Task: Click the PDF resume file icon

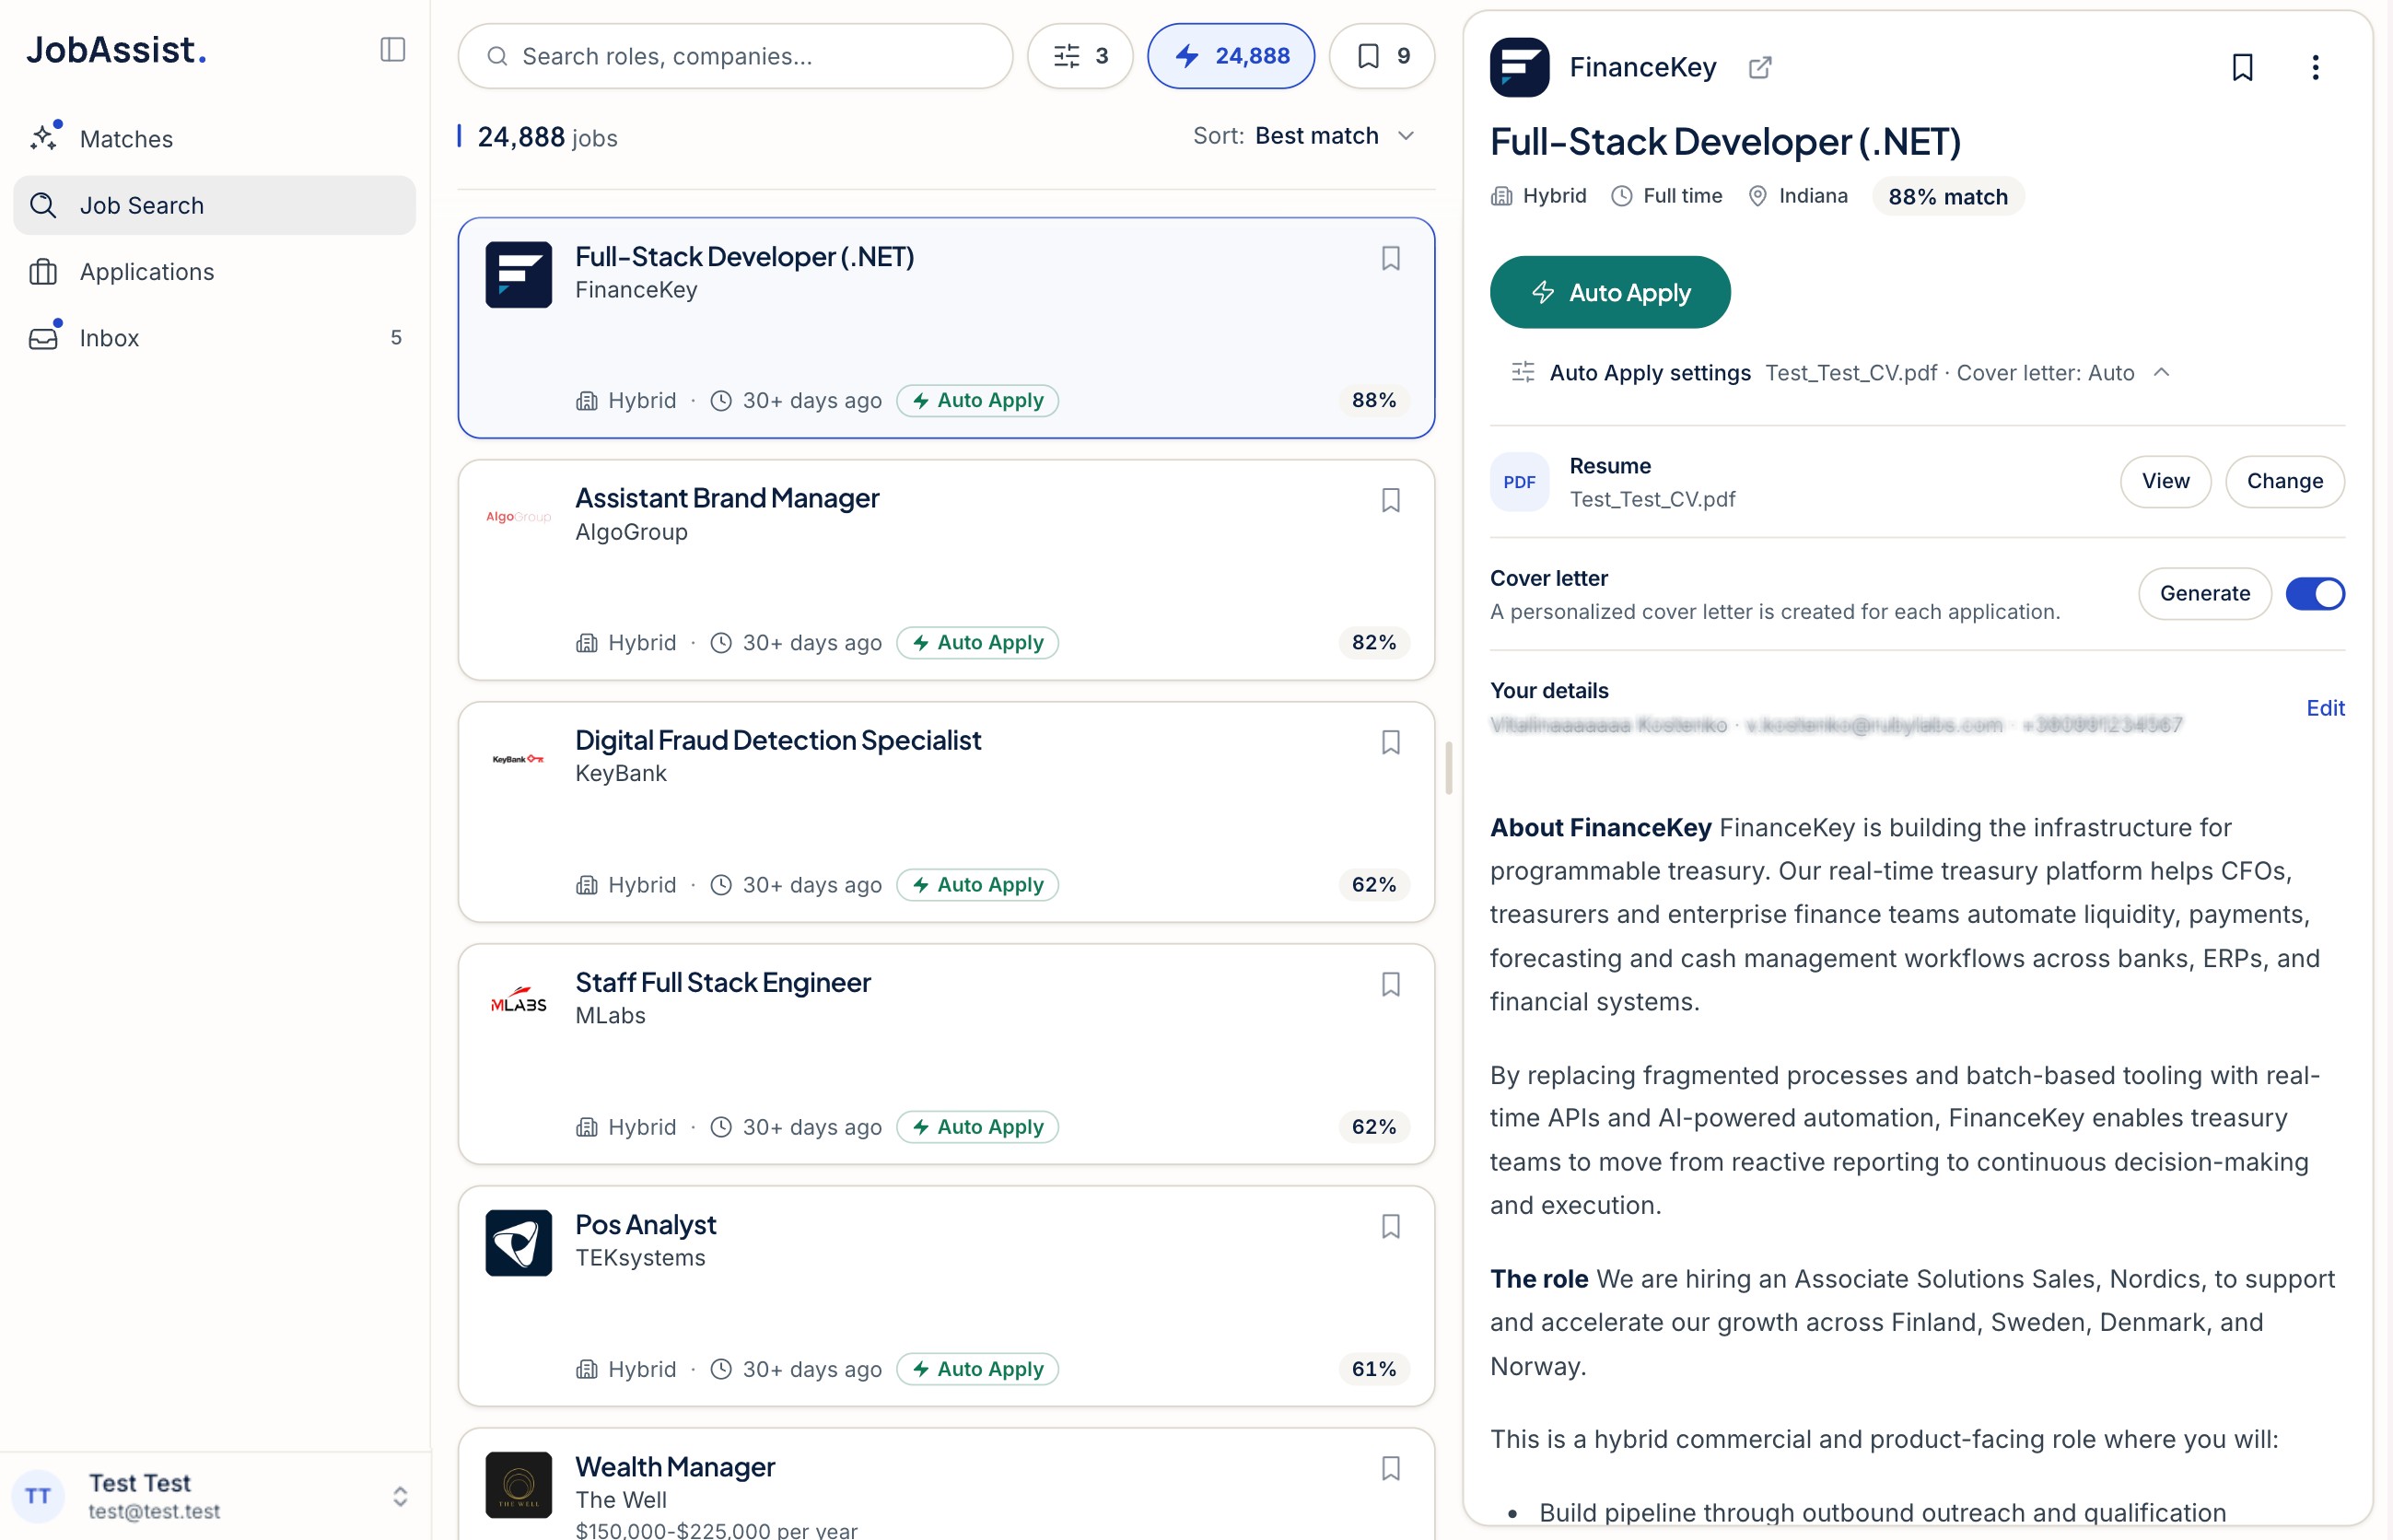Action: point(1519,482)
